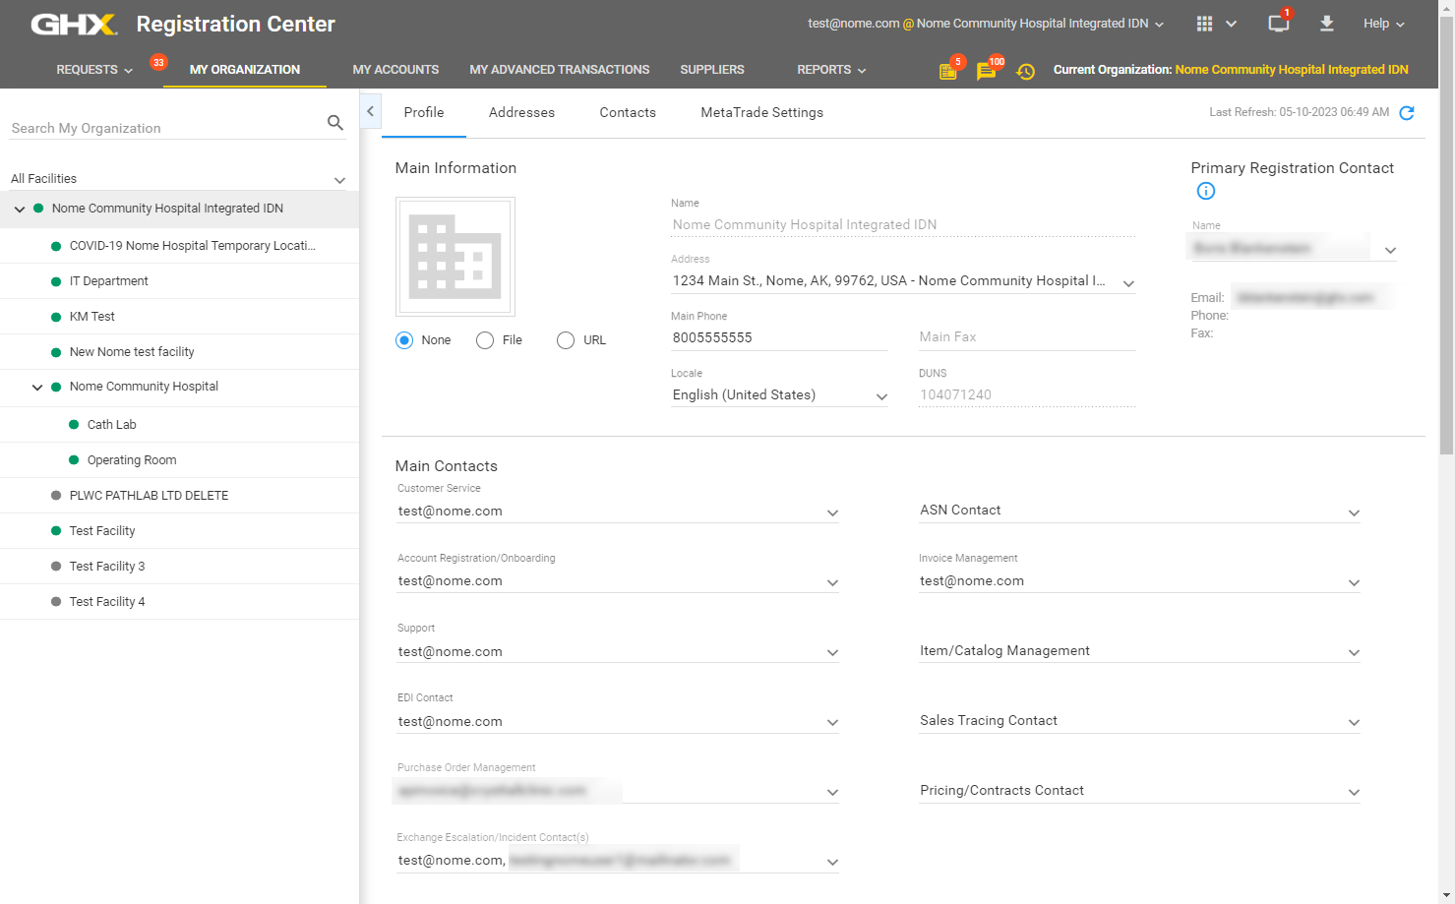Click the Main Phone field

click(779, 337)
